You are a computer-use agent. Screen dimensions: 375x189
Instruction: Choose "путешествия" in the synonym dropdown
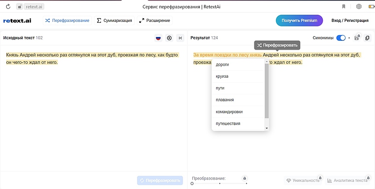click(228, 123)
